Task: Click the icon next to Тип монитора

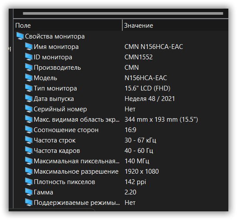Action: (x=29, y=88)
